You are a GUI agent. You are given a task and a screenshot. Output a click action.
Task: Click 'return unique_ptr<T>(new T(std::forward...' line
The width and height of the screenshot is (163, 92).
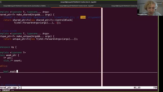point(40,39)
